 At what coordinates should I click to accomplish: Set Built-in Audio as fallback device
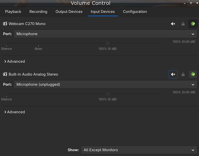(193, 75)
